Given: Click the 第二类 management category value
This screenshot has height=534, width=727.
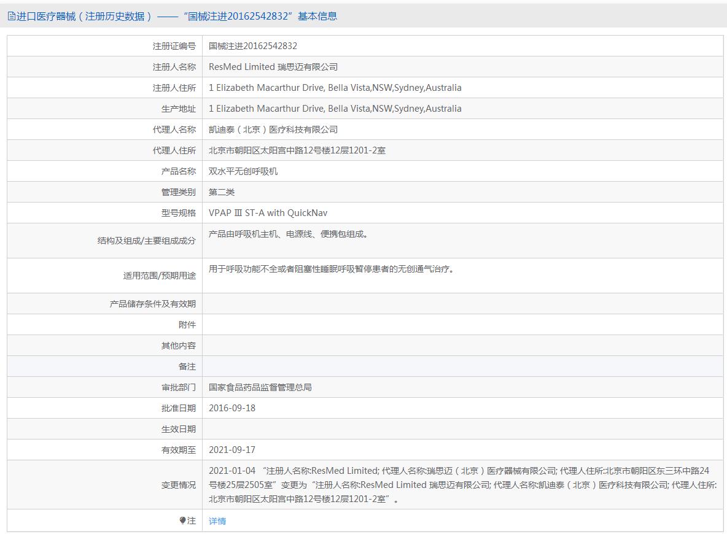Looking at the screenshot, I should [x=222, y=192].
